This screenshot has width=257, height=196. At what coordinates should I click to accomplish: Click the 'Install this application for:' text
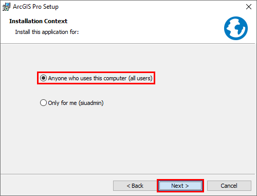click(x=47, y=32)
